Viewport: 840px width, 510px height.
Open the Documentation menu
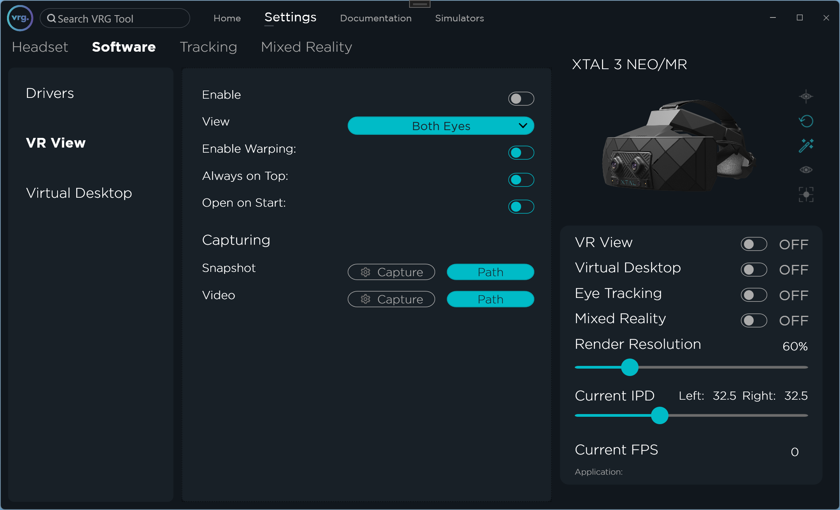point(376,18)
